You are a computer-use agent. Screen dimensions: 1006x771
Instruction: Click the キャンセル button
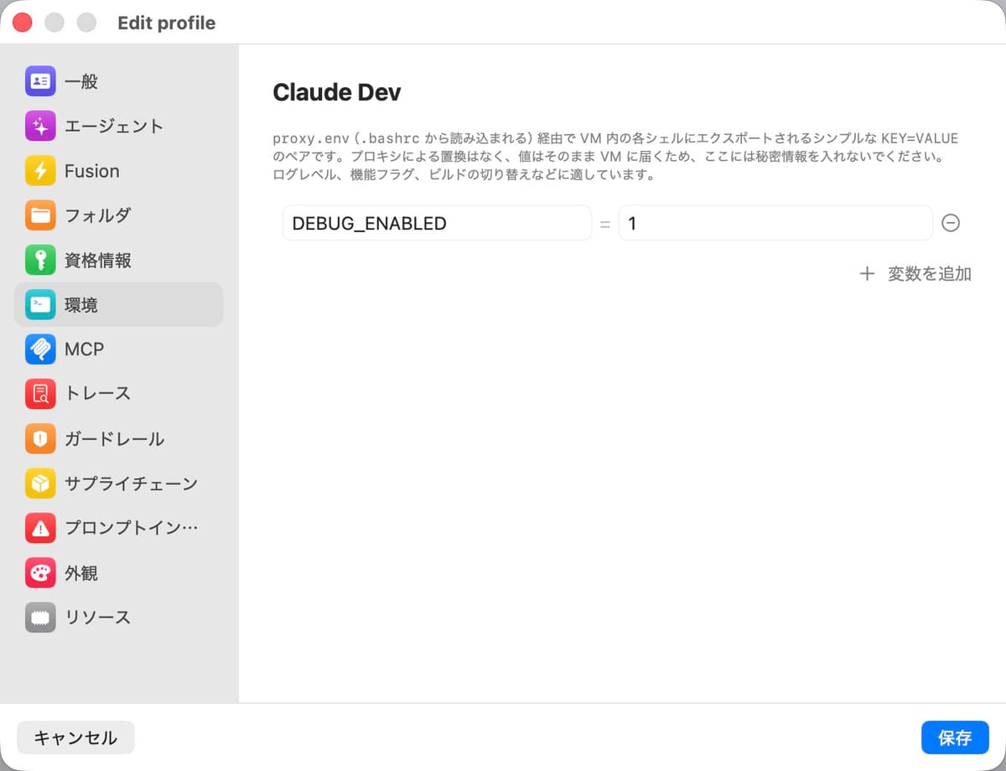pyautogui.click(x=75, y=737)
